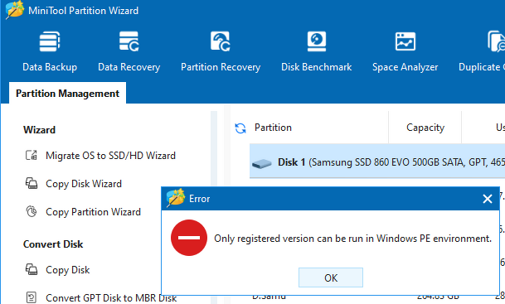The image size is (505, 304).
Task: Select Copy Disk under Convert Disk
Action: (68, 270)
